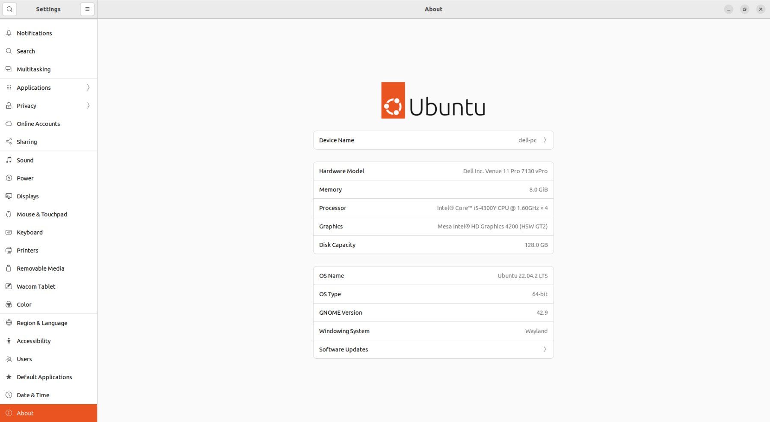This screenshot has width=770, height=422.
Task: Click the Sound music note icon
Action: tap(9, 160)
